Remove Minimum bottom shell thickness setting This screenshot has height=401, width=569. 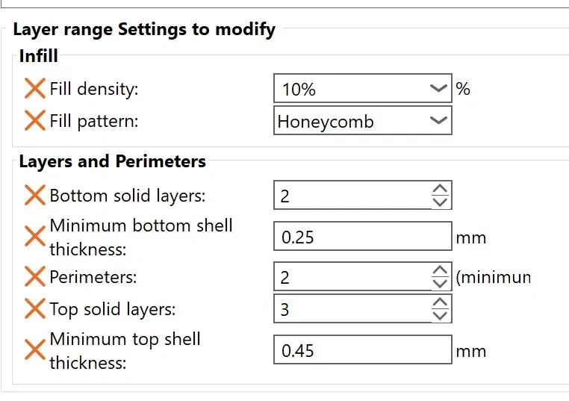pyautogui.click(x=34, y=237)
